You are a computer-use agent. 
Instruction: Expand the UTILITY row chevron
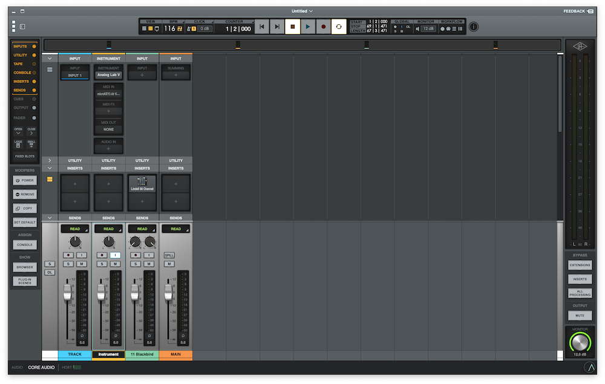pos(50,160)
